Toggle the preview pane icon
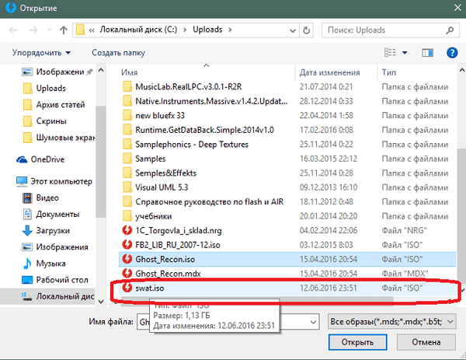Viewport: 466px width, 360px height. (428, 53)
